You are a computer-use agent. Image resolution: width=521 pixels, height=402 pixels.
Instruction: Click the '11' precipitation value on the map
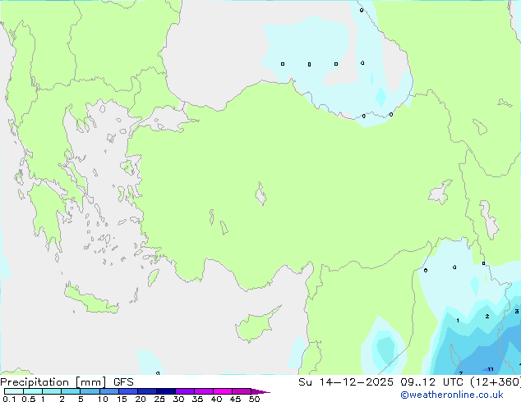click(x=491, y=369)
